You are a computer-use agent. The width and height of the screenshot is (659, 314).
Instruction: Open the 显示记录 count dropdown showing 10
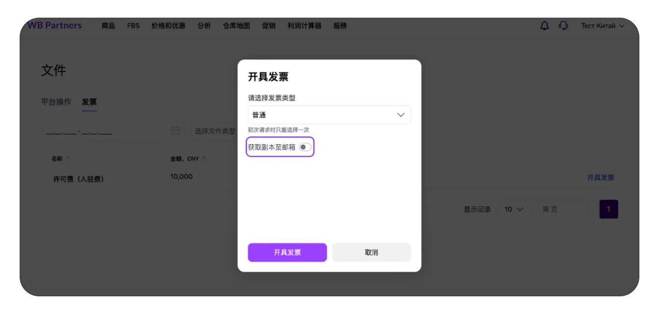(x=513, y=209)
